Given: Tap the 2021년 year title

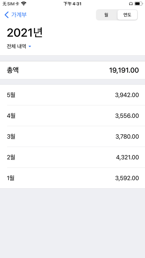Looking at the screenshot, I should pos(25,33).
